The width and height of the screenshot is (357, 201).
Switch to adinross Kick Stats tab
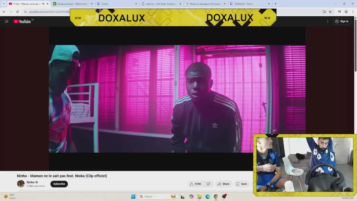(162, 4)
